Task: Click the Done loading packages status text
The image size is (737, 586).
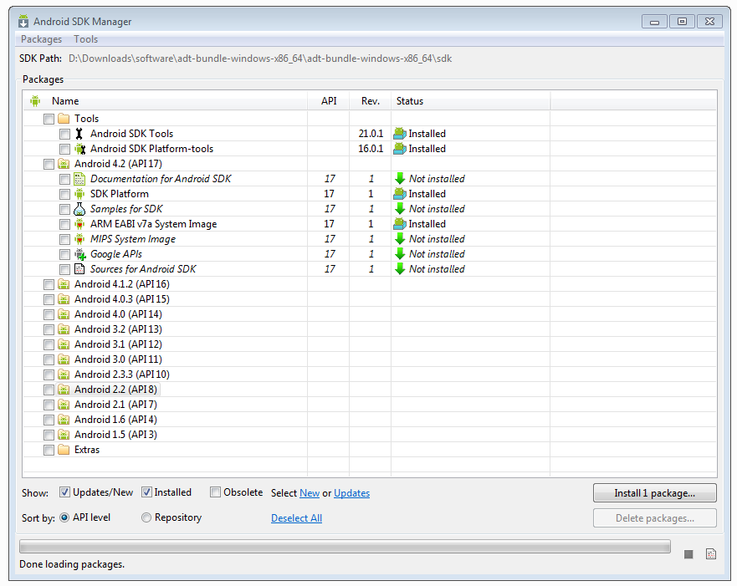Action: [x=72, y=564]
